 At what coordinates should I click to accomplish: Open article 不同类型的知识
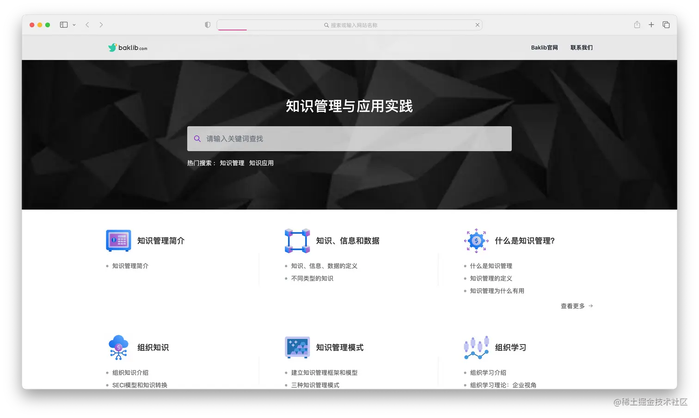[x=312, y=279]
